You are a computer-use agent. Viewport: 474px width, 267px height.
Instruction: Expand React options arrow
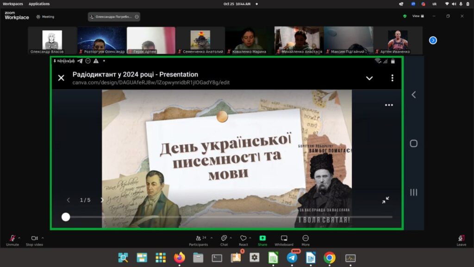[250, 238]
